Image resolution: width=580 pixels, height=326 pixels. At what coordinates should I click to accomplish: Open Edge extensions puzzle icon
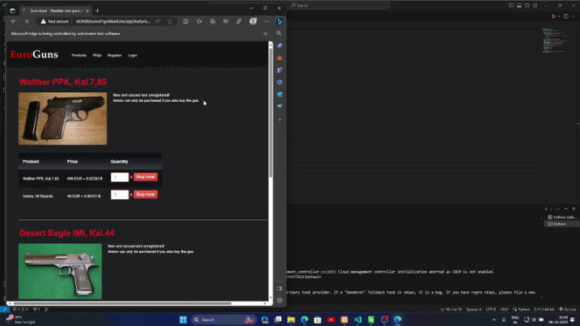point(199,22)
